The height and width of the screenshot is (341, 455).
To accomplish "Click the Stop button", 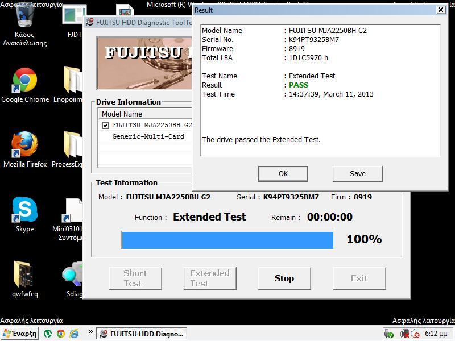I will tap(284, 278).
